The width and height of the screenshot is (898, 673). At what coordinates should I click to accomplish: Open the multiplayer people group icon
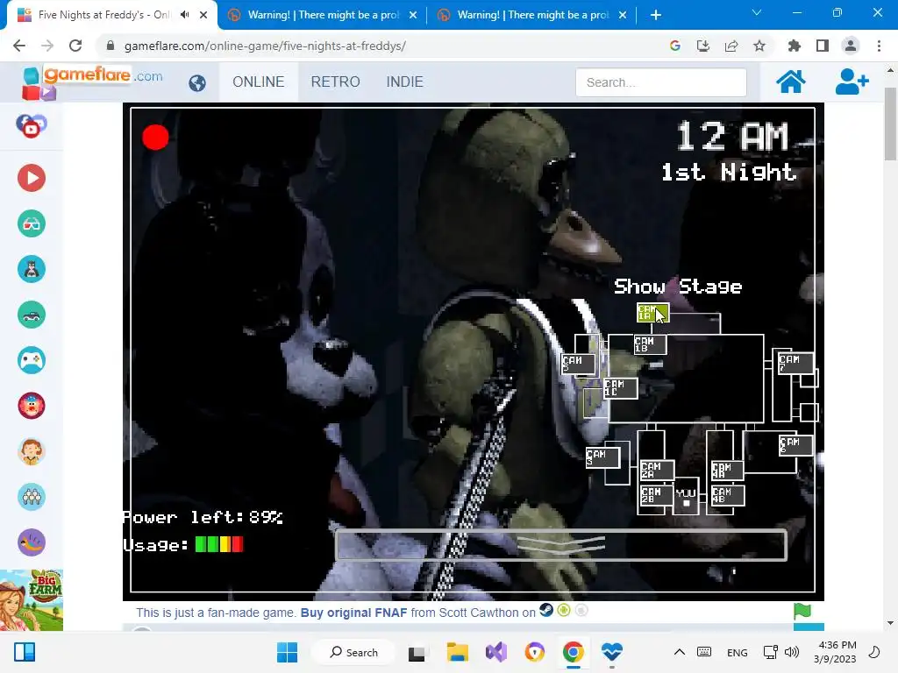[32, 497]
